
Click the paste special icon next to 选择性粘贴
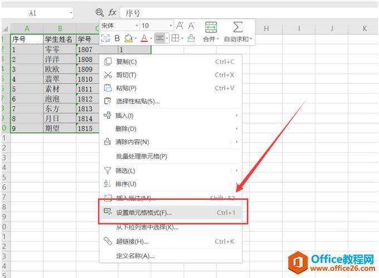point(108,101)
